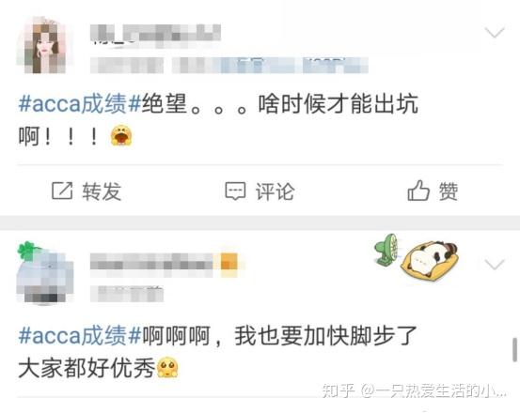Click the blurred username of first post
This screenshot has height=413, width=520.
tap(155, 34)
